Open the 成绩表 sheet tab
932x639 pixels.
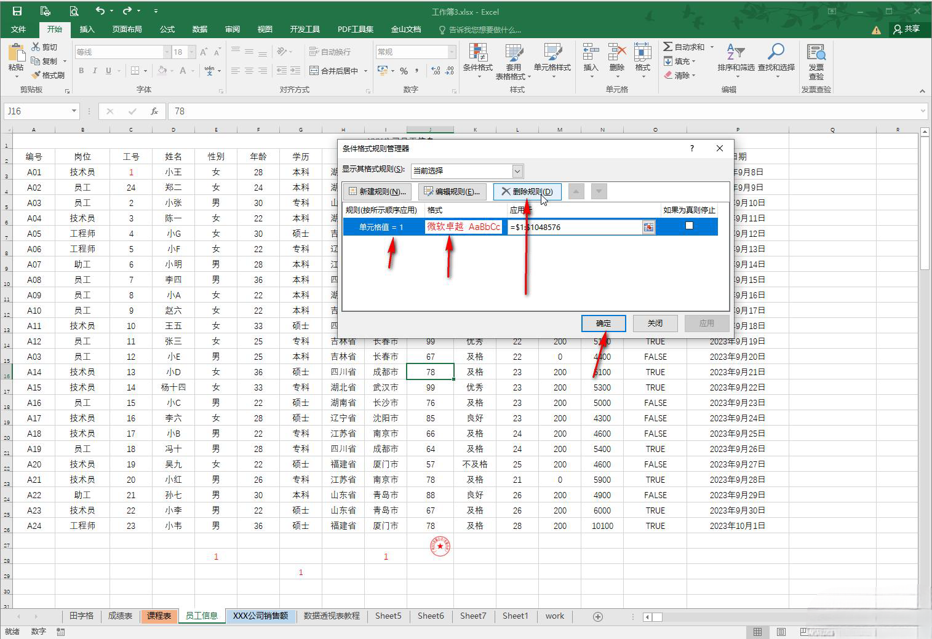(120, 616)
